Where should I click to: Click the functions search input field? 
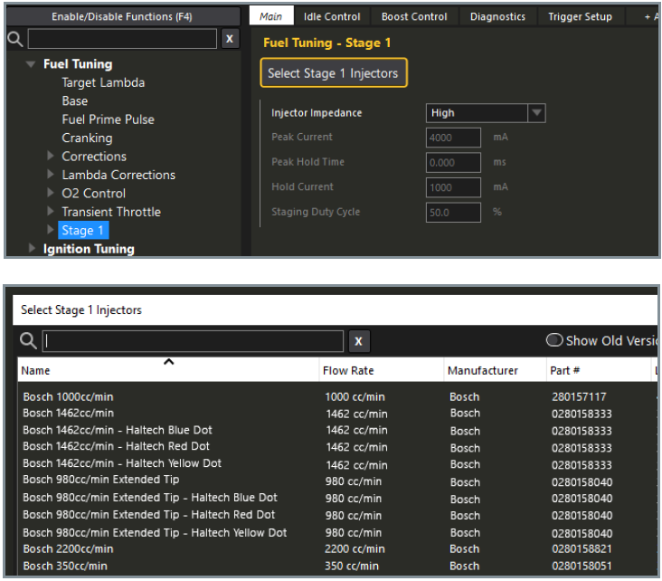[x=122, y=39]
